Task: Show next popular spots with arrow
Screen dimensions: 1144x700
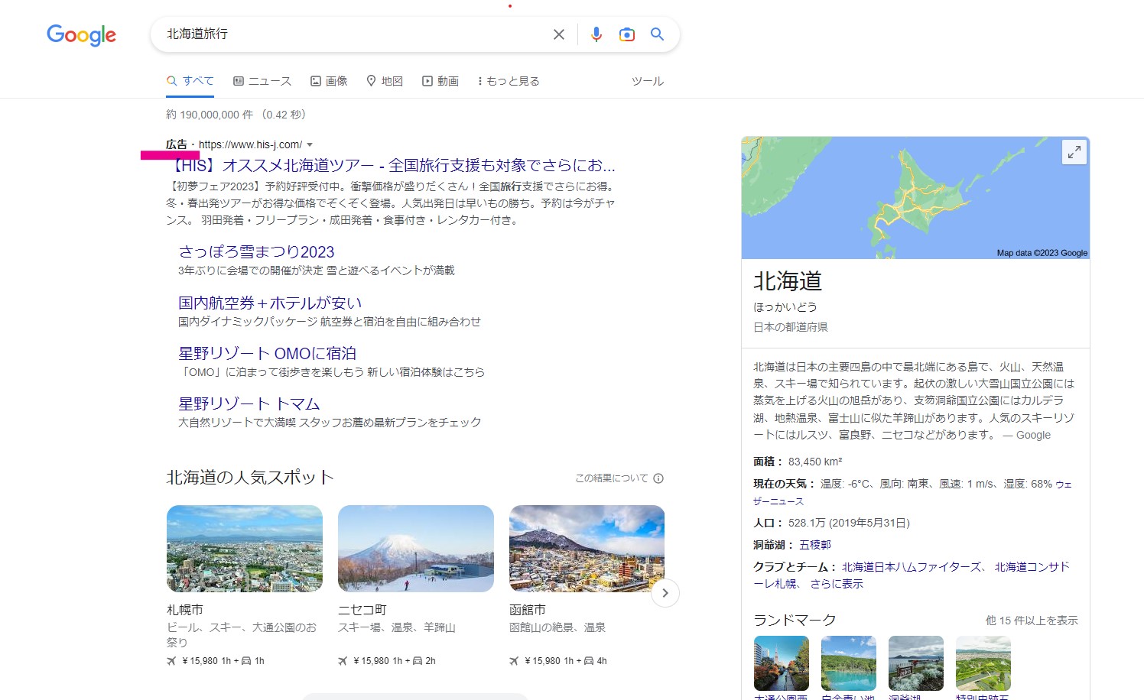Action: click(x=665, y=593)
